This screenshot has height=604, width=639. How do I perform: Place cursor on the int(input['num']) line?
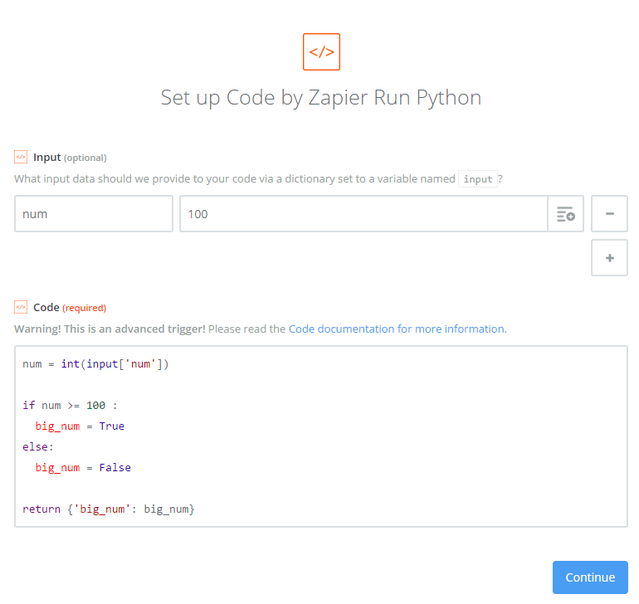pyautogui.click(x=95, y=363)
